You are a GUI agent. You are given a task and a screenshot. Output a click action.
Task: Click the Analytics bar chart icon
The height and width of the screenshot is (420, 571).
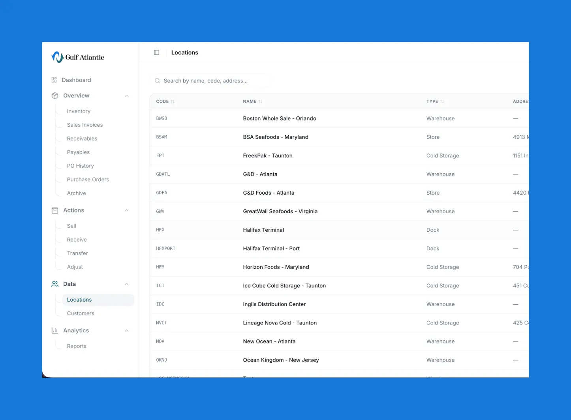(55, 330)
